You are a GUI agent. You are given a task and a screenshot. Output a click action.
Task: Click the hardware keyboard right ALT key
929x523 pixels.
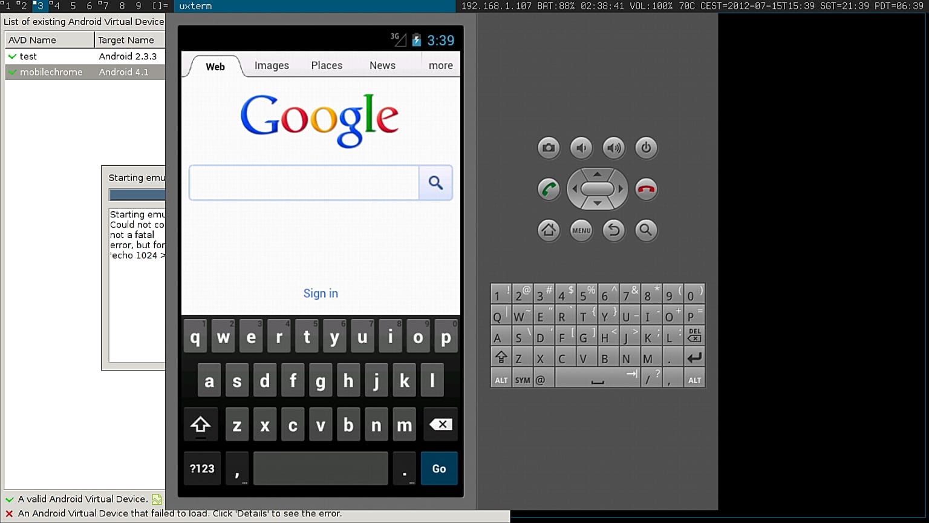(x=694, y=378)
